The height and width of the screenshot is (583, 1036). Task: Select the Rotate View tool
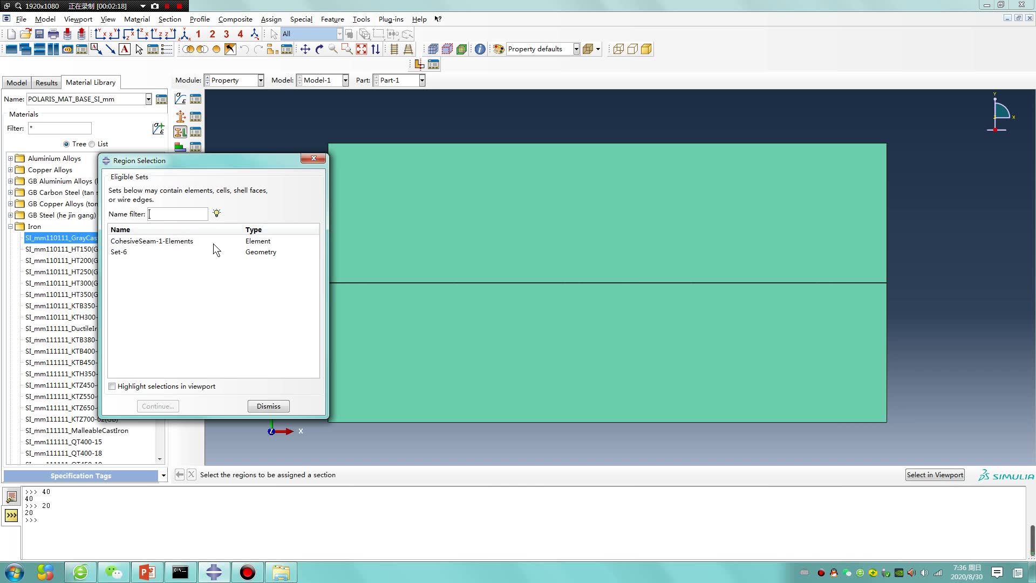click(319, 49)
